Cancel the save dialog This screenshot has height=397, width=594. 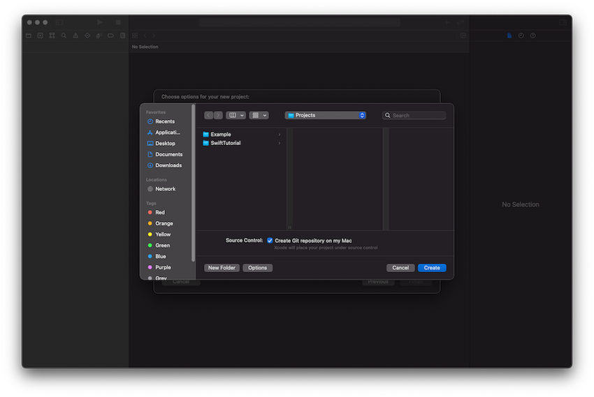(400, 268)
